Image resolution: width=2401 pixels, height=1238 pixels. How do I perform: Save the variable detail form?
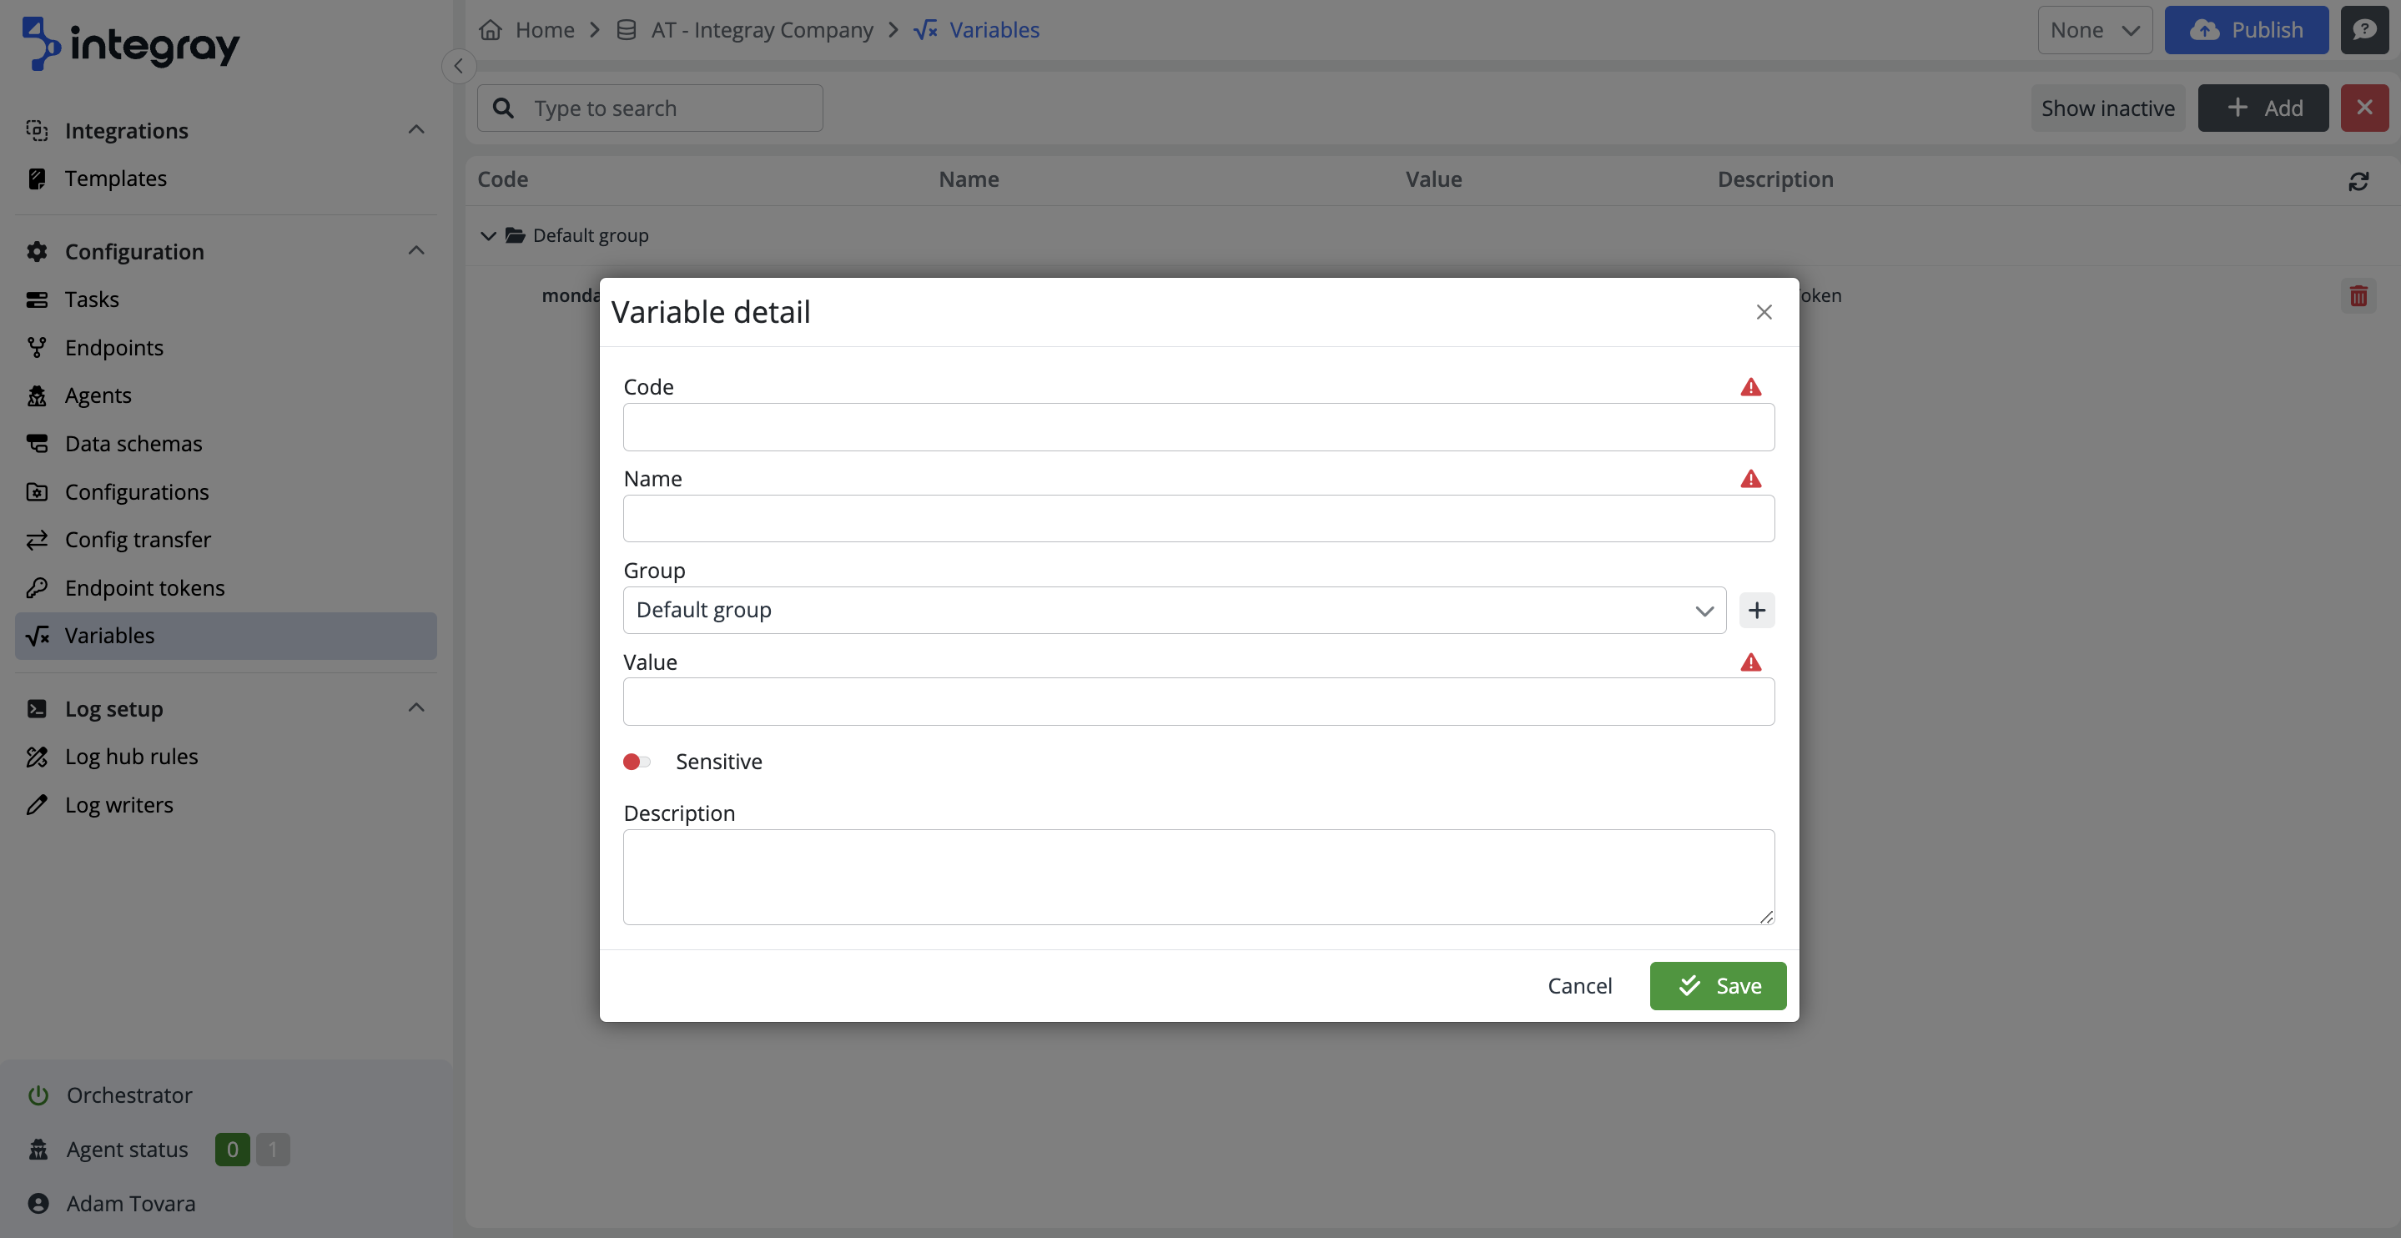1717,986
